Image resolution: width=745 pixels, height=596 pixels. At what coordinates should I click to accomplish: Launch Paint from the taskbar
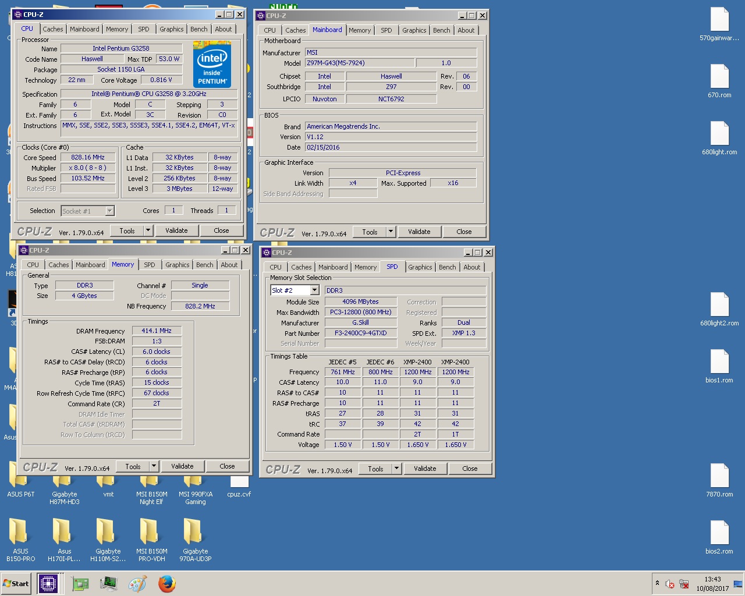(138, 584)
